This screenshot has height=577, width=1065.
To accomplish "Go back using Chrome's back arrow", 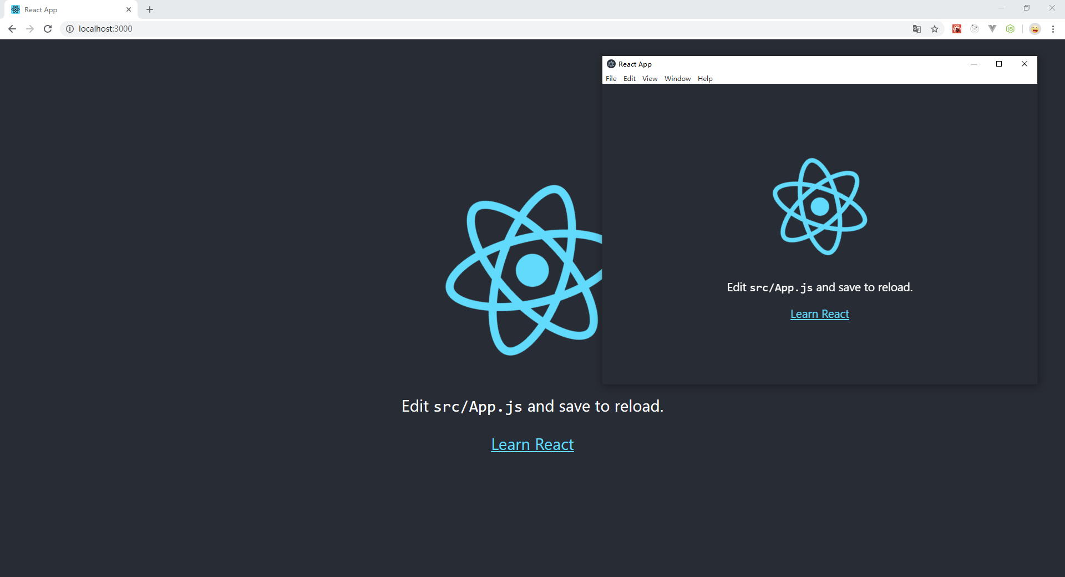I will click(x=12, y=29).
